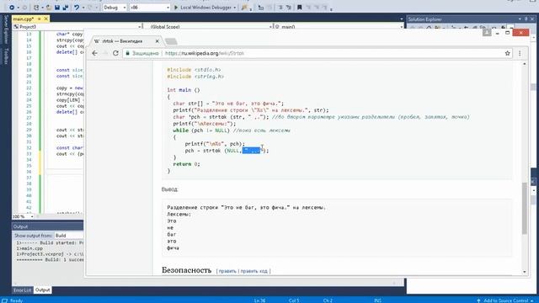The height and width of the screenshot is (303, 539).
Task: Pin the main.cpp tab
Action: [40, 19]
